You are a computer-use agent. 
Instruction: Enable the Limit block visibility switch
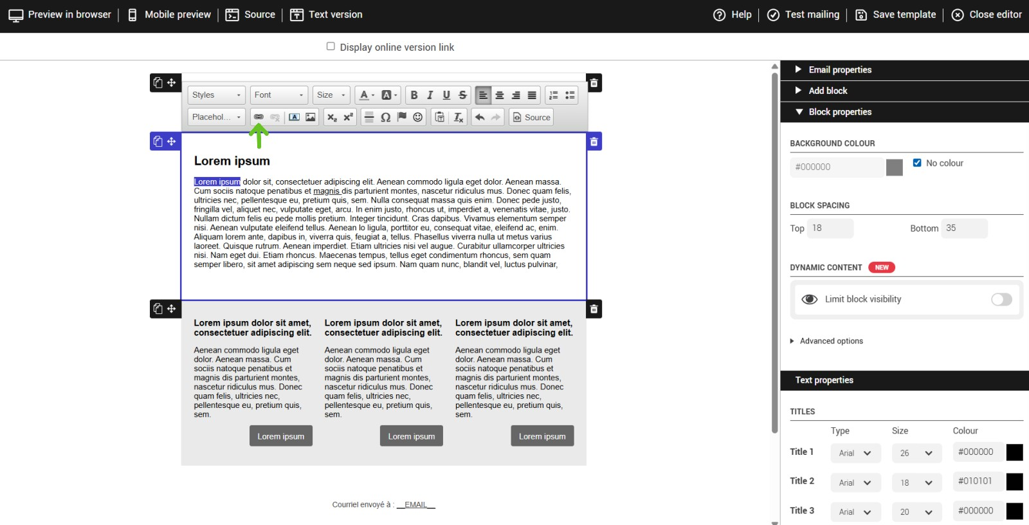pyautogui.click(x=1001, y=299)
